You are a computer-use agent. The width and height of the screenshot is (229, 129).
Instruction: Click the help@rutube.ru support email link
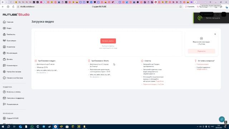coord(202,69)
